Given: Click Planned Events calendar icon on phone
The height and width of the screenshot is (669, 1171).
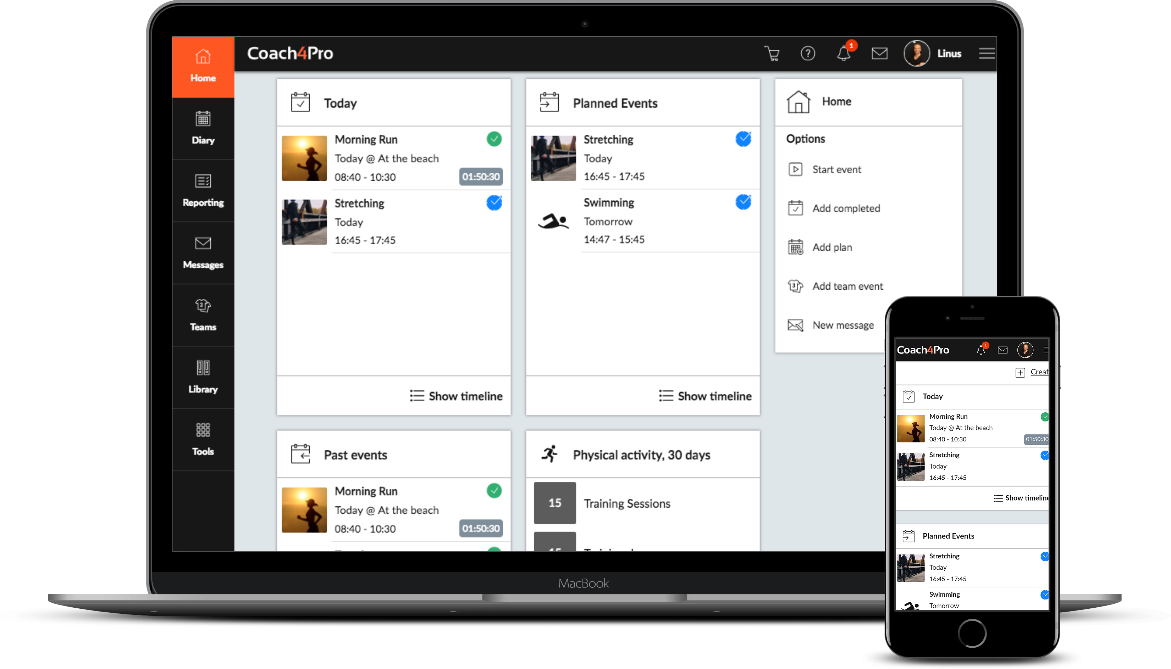Looking at the screenshot, I should [x=908, y=537].
